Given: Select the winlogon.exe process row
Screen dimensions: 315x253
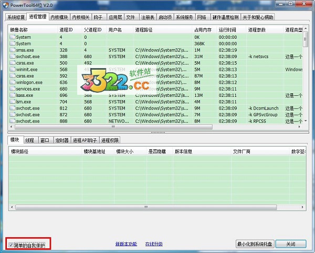Looking at the screenshot, I should tap(156, 82).
